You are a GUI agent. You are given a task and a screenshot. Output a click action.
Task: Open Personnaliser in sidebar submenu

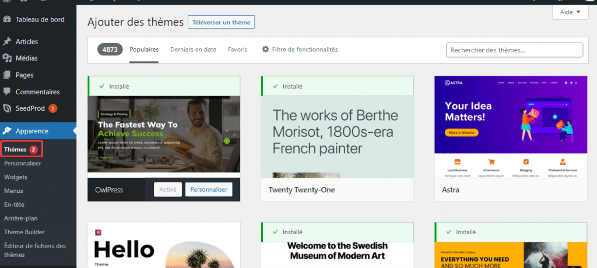pos(23,163)
